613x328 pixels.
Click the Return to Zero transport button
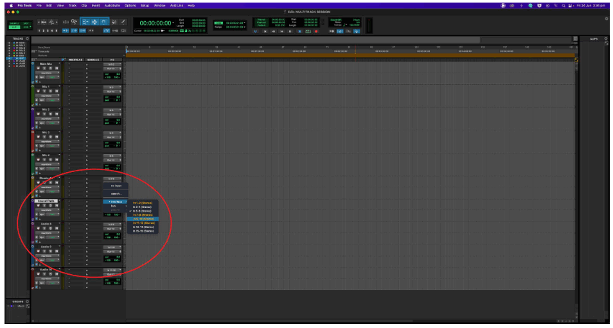pos(265,31)
